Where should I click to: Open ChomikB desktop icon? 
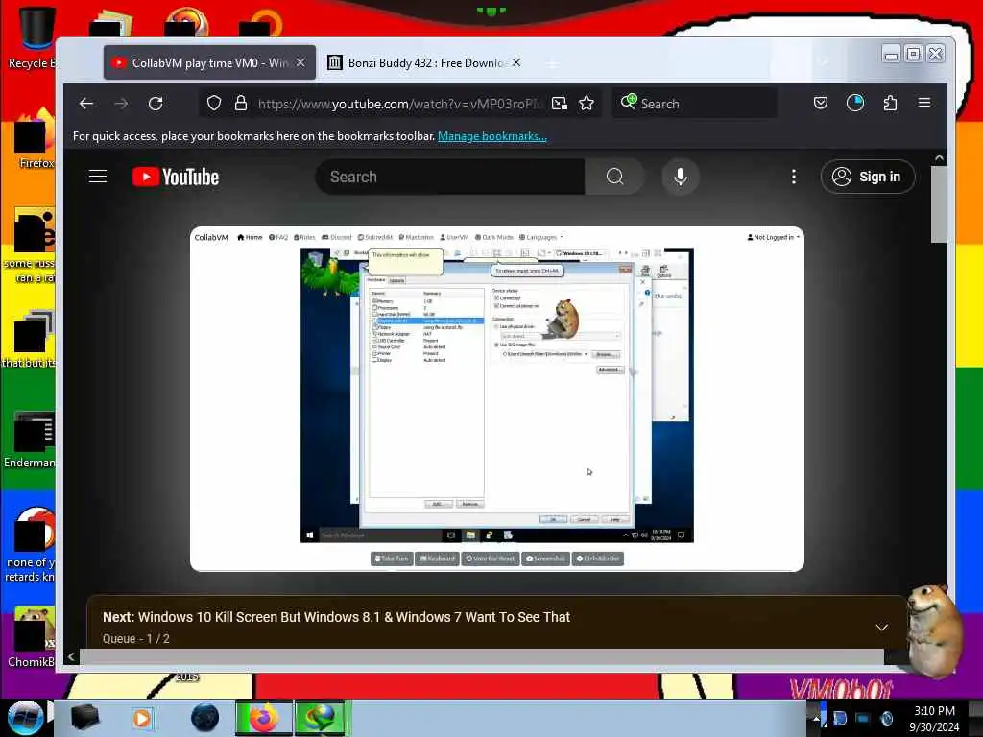[32, 638]
